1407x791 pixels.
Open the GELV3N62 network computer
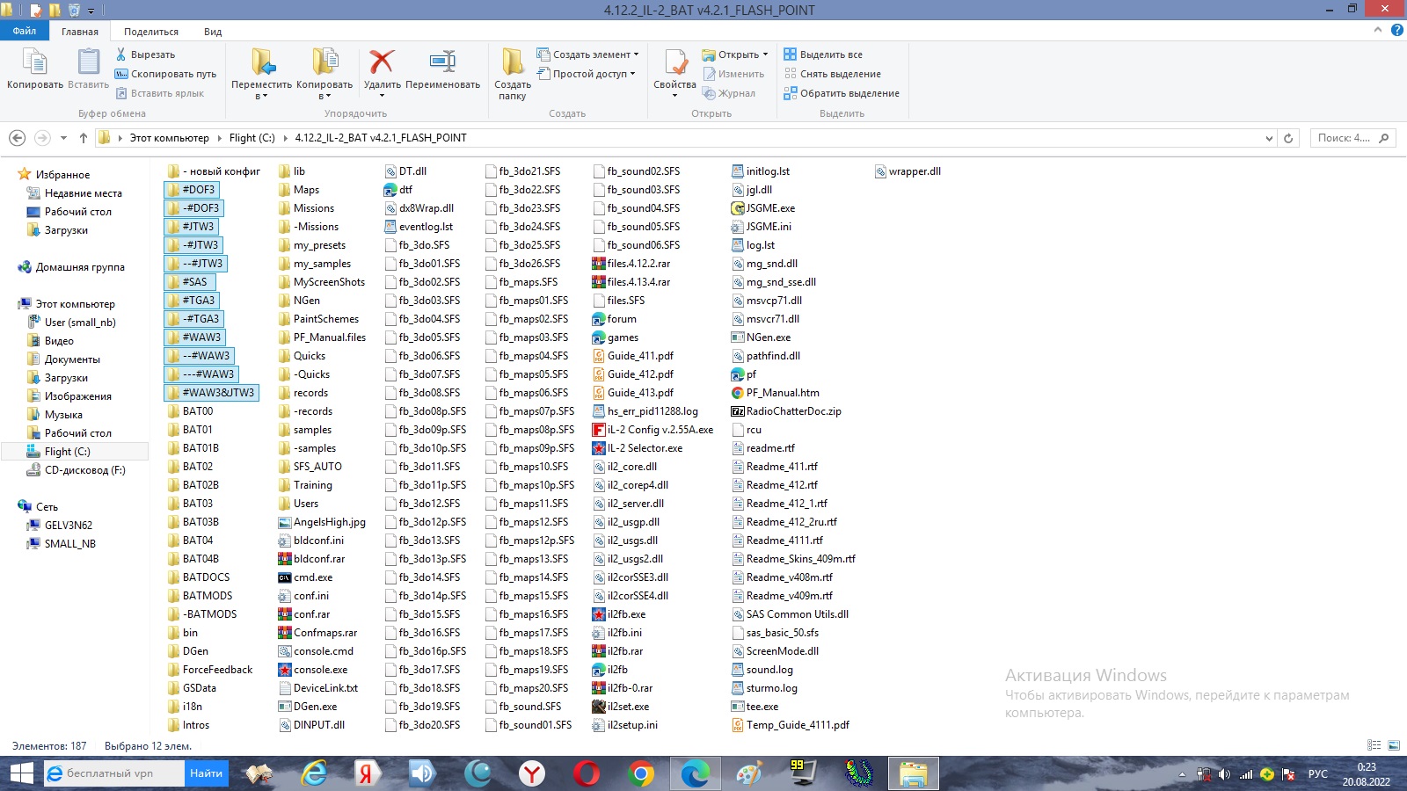click(x=69, y=526)
